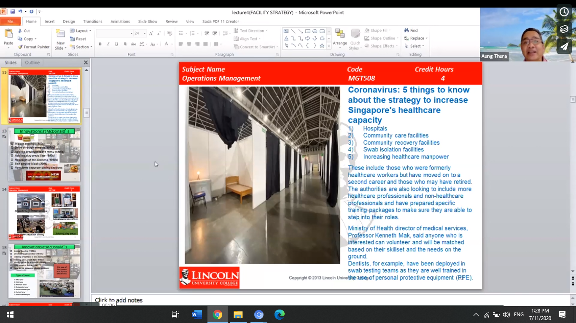
Task: Switch to Outline pane tab
Action: (32, 62)
